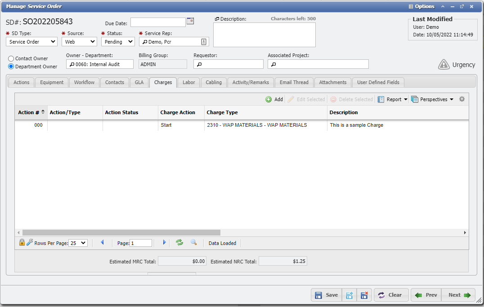The image size is (484, 307).
Task: Open the Email Thread tab
Action: pos(294,82)
